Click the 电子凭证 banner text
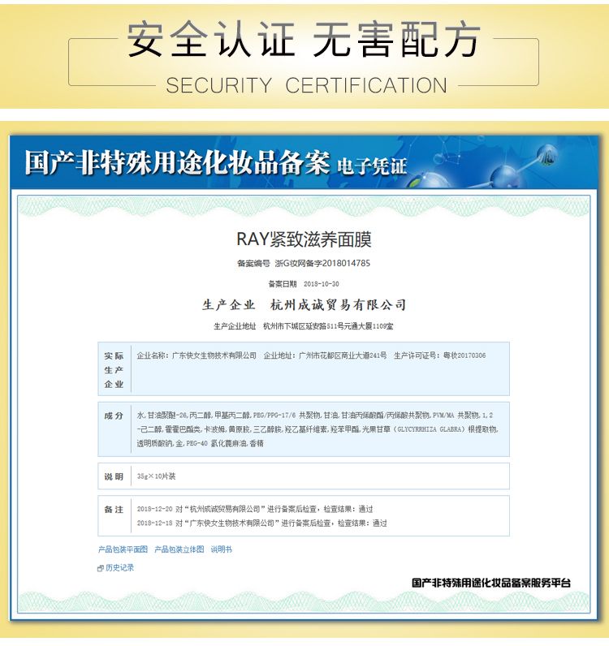Image resolution: width=609 pixels, height=646 pixels. click(x=372, y=166)
